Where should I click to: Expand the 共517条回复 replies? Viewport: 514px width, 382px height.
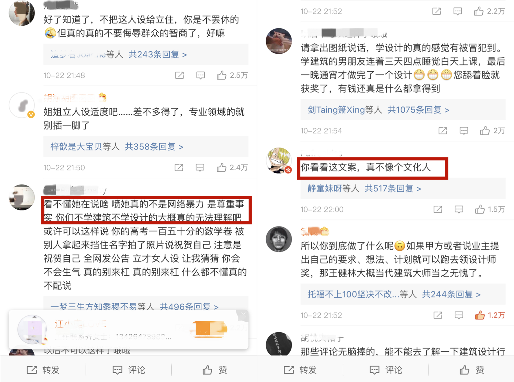393,189
